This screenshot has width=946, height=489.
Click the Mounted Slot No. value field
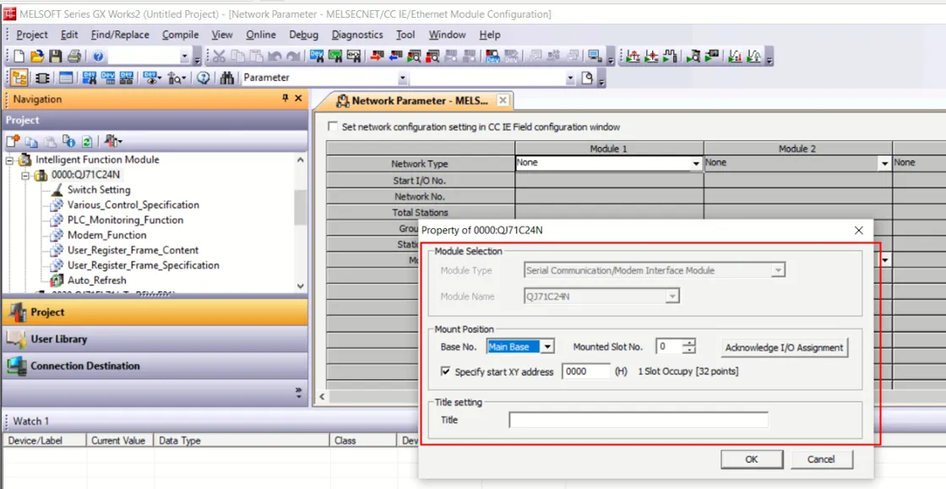(669, 347)
